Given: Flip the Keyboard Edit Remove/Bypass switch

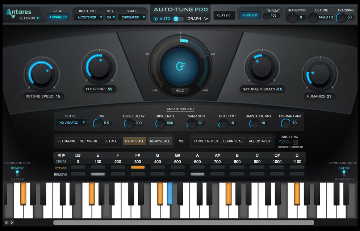Looking at the screenshot, I should coord(17,174).
